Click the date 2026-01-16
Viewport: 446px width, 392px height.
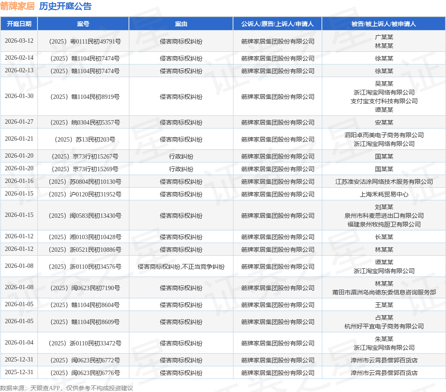coord(19,181)
